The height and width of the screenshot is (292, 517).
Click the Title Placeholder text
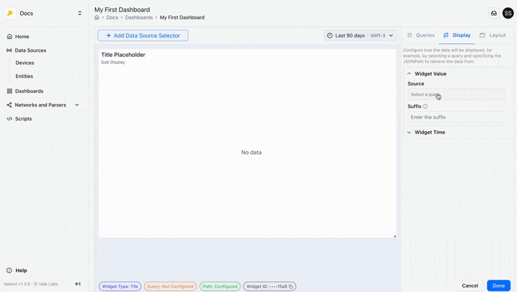(x=123, y=55)
